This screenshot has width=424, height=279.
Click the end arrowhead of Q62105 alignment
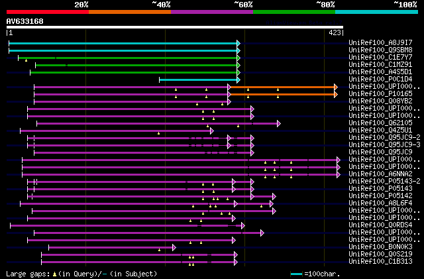(279, 124)
